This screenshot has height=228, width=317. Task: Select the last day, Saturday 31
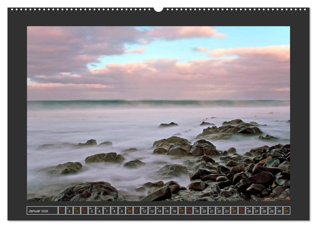coord(287,211)
